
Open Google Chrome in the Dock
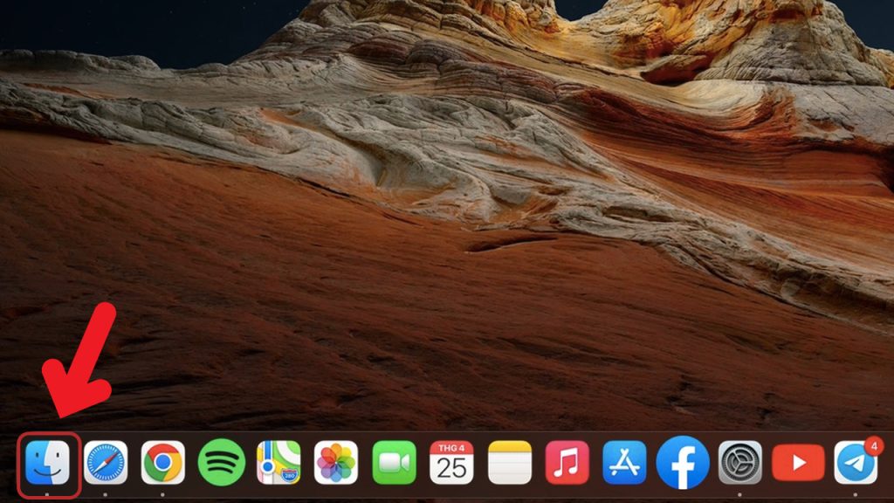click(x=163, y=462)
